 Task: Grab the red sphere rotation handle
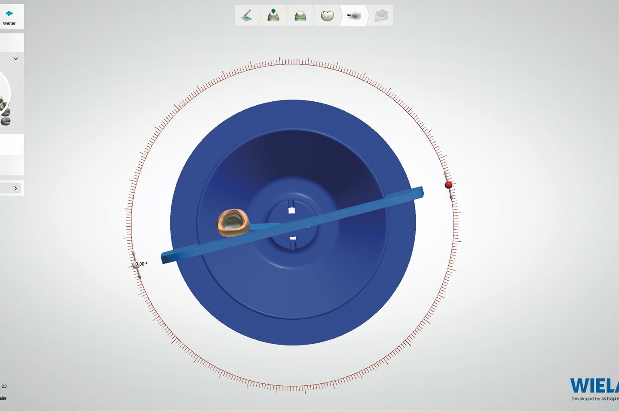[448, 185]
